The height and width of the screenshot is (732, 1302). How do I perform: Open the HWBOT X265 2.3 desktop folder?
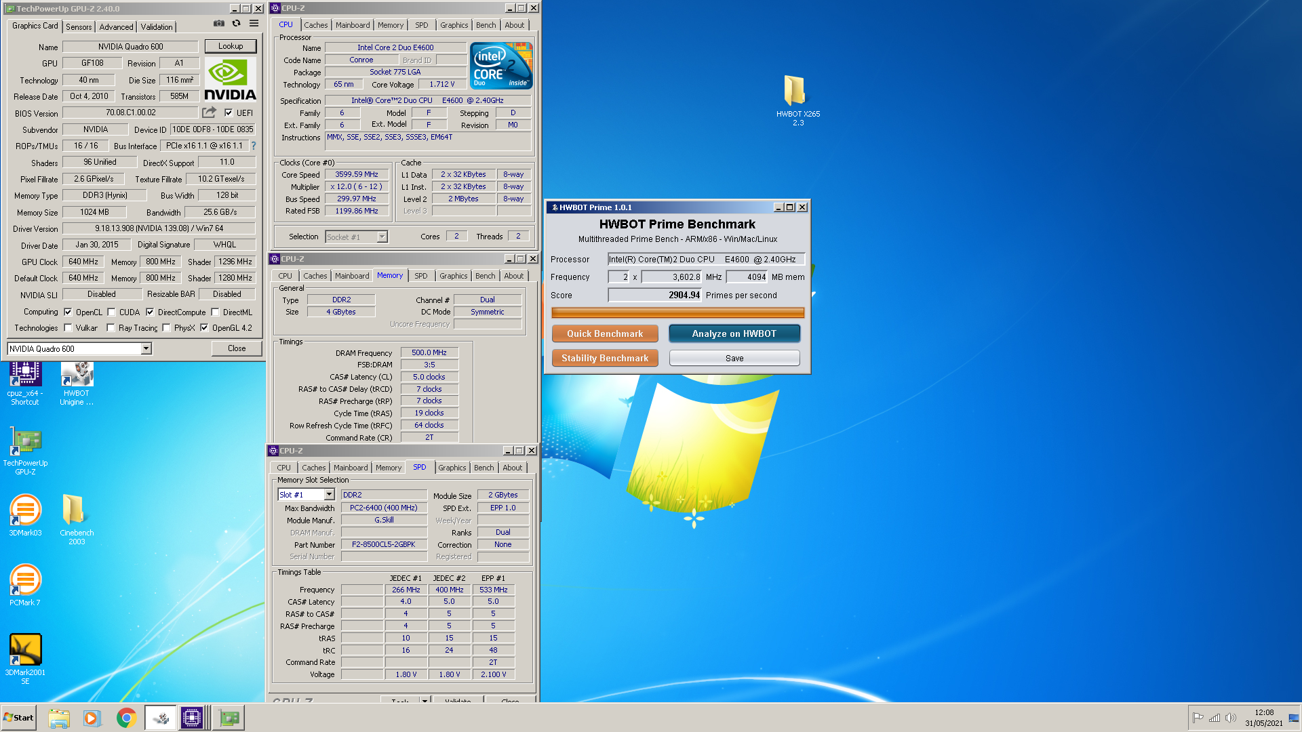[x=797, y=100]
